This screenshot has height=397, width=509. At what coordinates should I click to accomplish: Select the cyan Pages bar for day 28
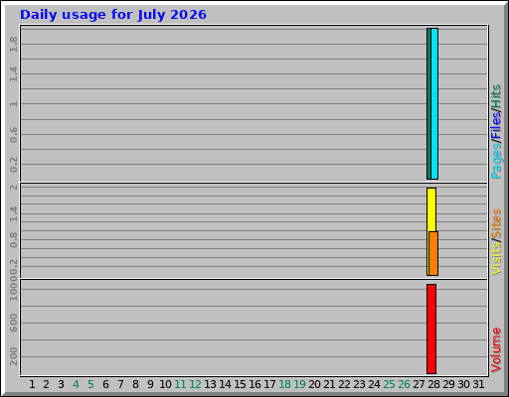434,103
